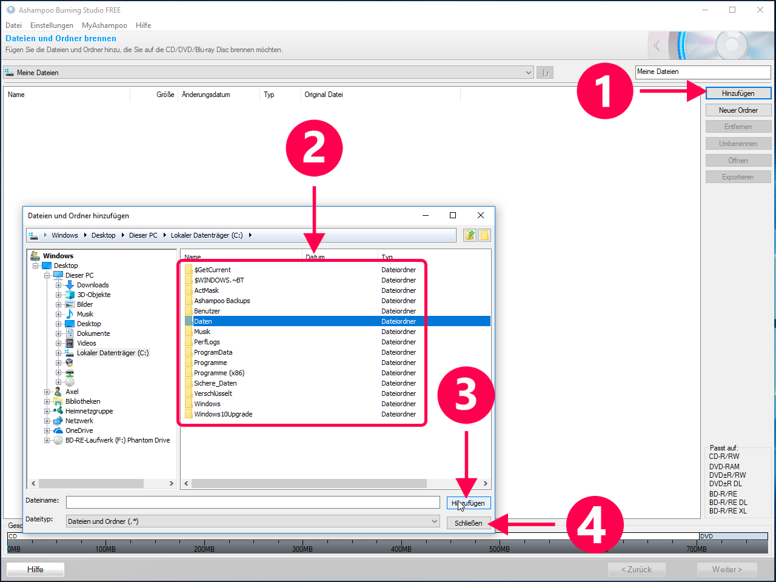The height and width of the screenshot is (582, 776).
Task: Select the Bilder picture icon in tree
Action: [70, 304]
